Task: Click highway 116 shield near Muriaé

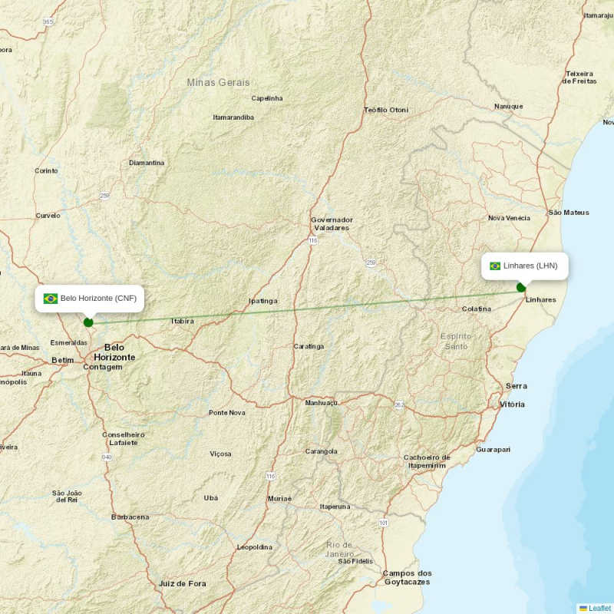Action: (271, 476)
